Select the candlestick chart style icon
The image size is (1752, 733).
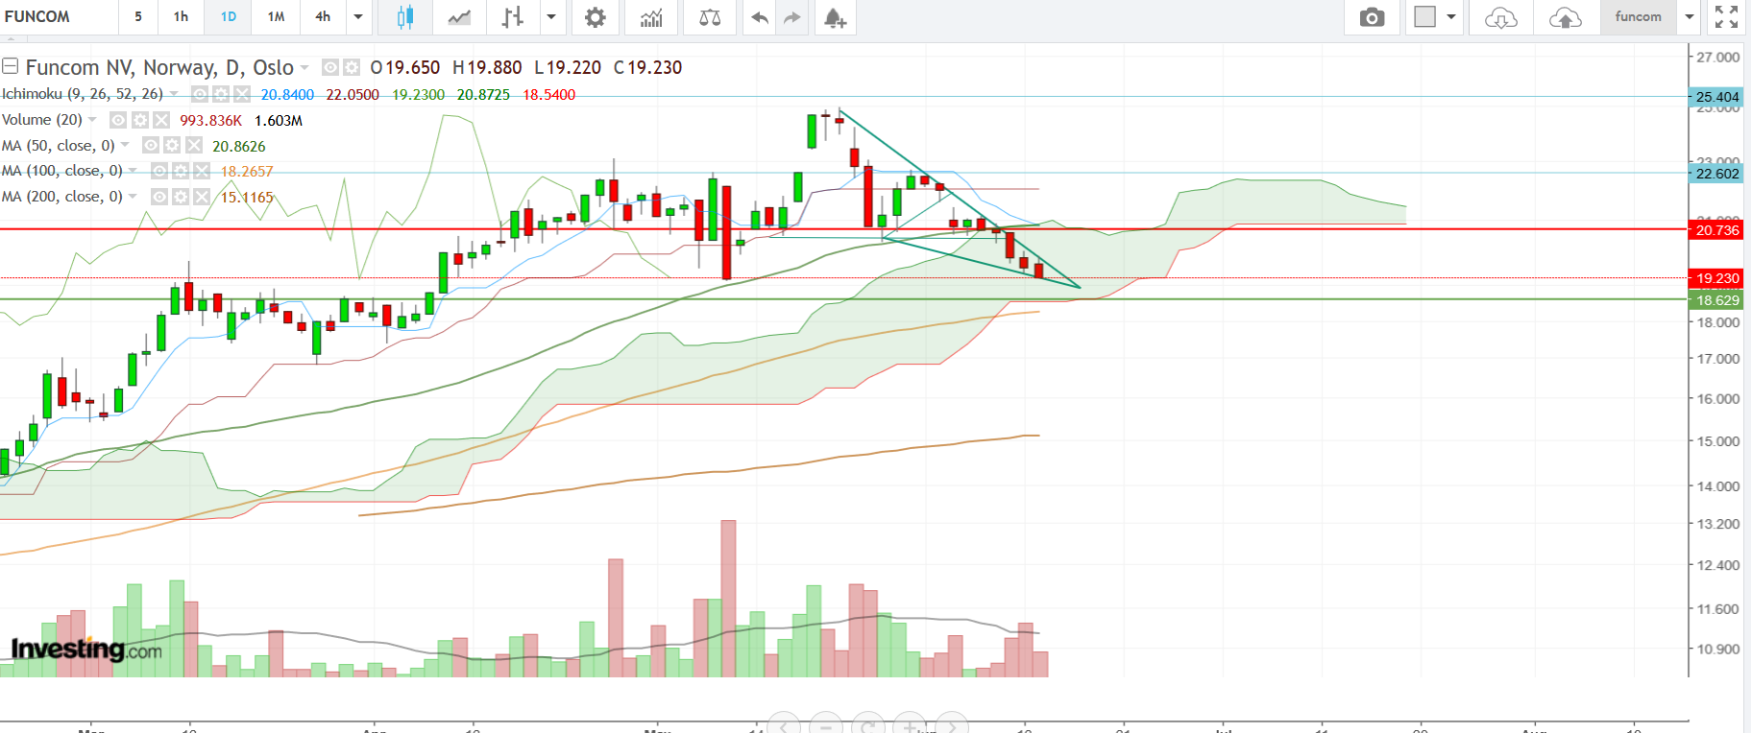[x=405, y=17]
